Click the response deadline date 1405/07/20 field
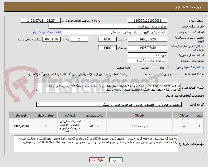The width and height of the screenshot is (208, 167). (147, 39)
